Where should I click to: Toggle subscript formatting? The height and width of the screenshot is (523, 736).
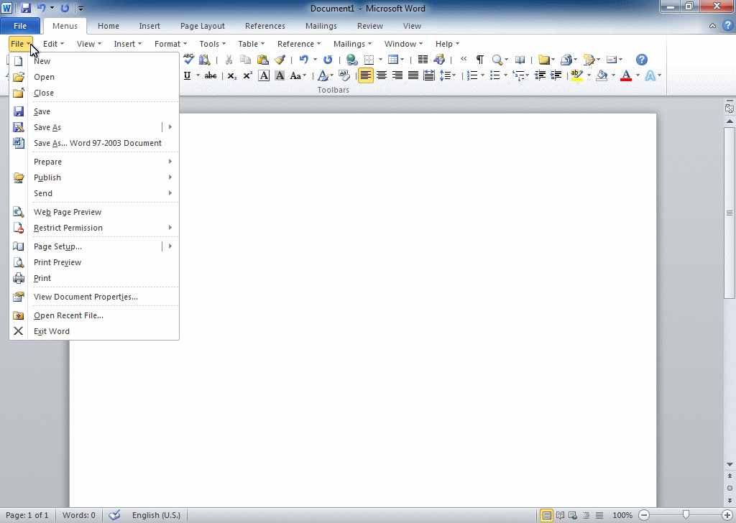pos(231,75)
